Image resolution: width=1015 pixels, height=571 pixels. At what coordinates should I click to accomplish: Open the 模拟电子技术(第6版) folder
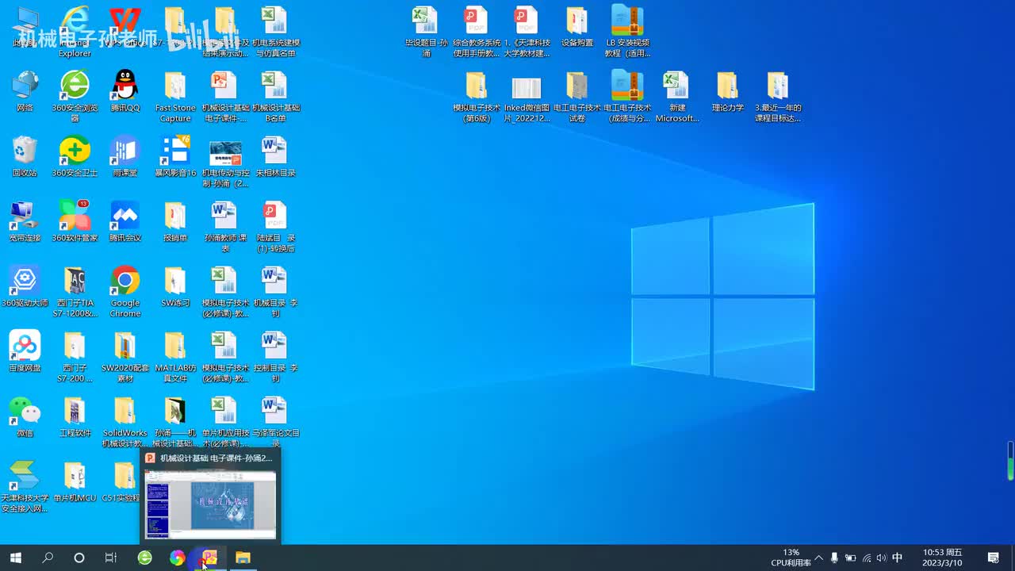[x=477, y=97]
